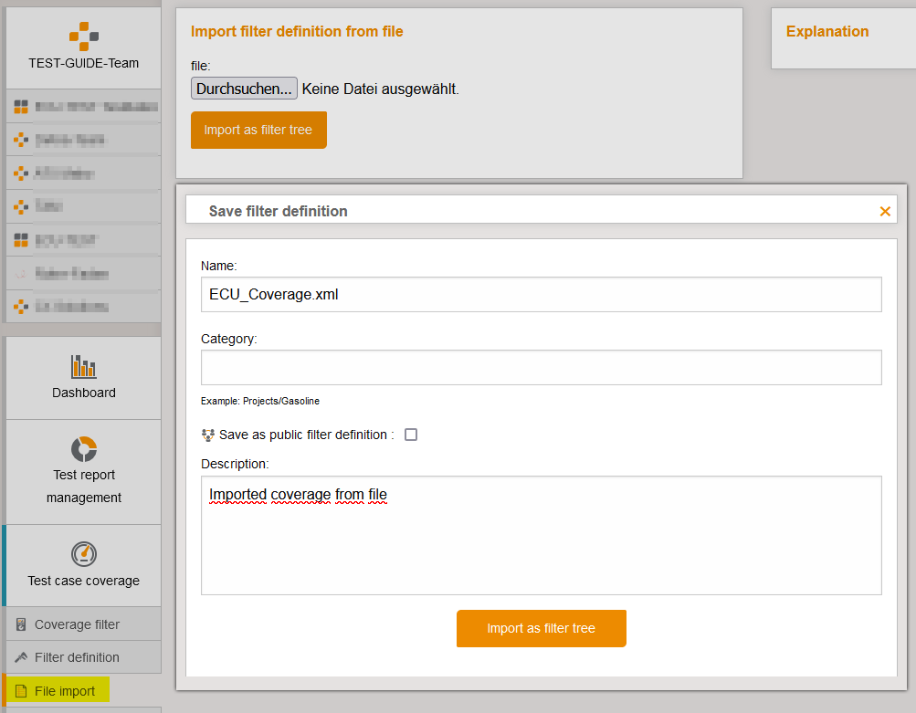Confirm Import as filter tree in save dialog
This screenshot has width=916, height=713.
541,628
